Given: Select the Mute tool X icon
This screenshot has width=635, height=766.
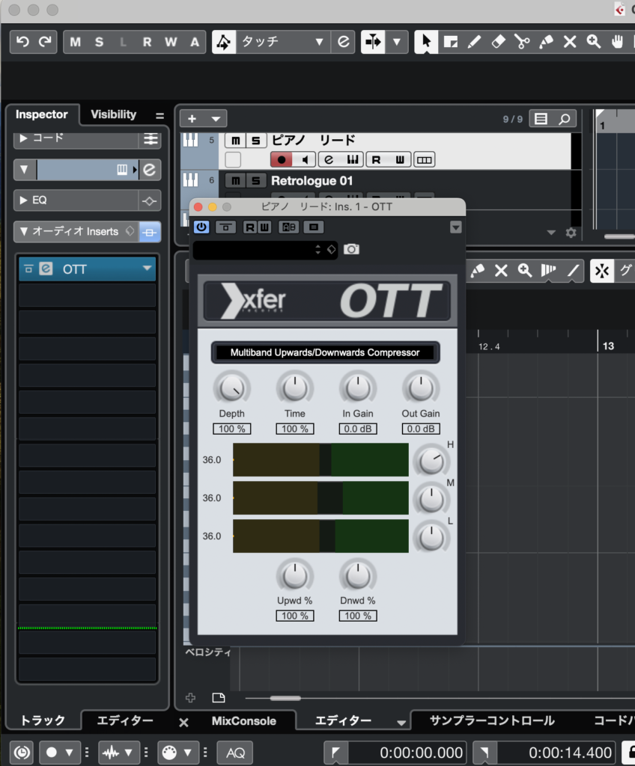Looking at the screenshot, I should point(570,42).
